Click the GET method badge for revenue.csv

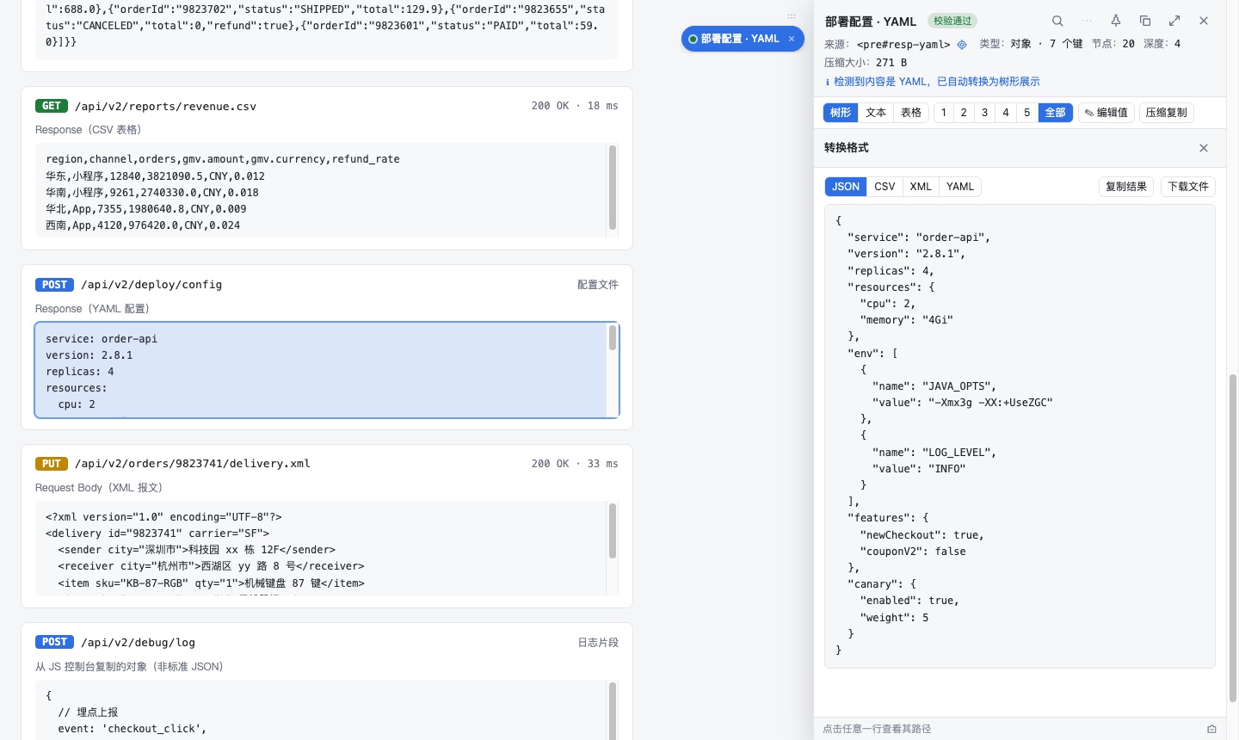[52, 106]
